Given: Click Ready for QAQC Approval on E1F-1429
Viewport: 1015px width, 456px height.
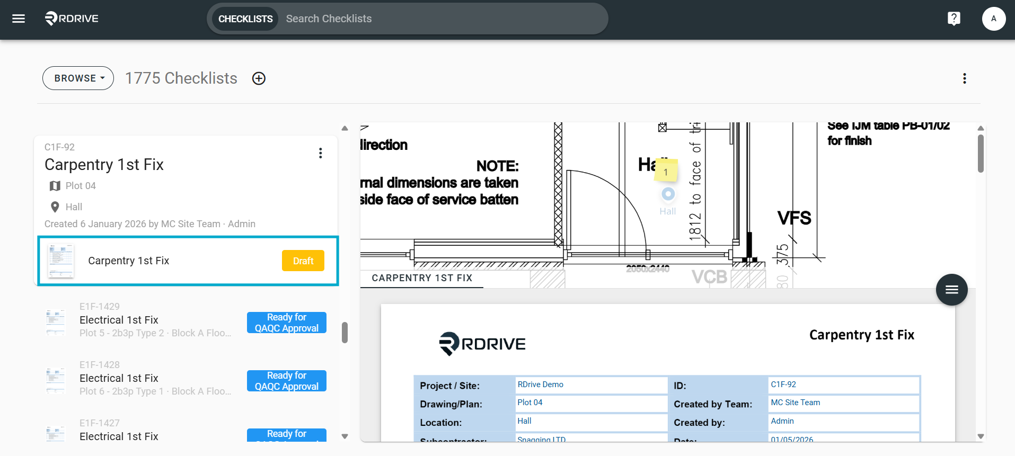Looking at the screenshot, I should coord(287,323).
